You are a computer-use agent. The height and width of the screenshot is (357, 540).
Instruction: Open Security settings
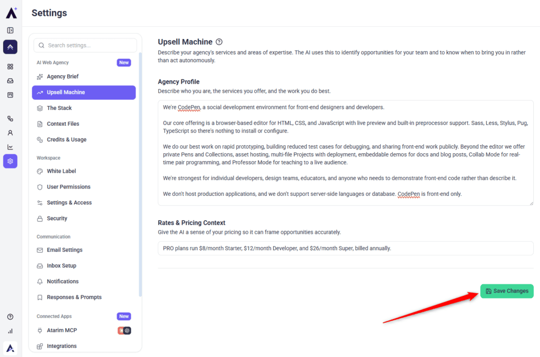84,219
